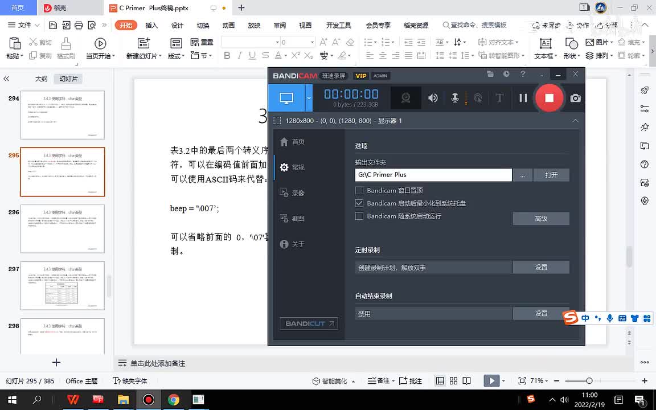Viewport: 656px width, 410px height.
Task: Switch to the 设计 ribbon tab
Action: coord(177,25)
